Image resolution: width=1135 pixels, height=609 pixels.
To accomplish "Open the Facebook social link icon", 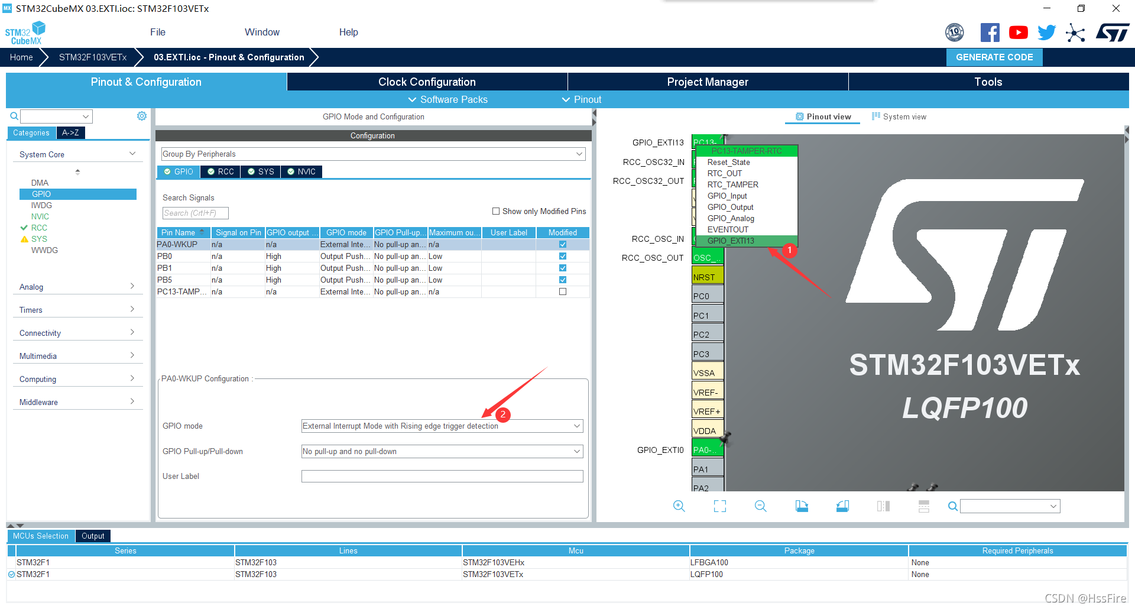I will coord(990,33).
